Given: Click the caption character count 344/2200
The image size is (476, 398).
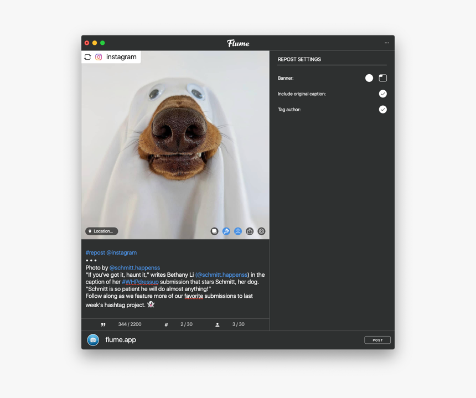Looking at the screenshot, I should pos(130,324).
